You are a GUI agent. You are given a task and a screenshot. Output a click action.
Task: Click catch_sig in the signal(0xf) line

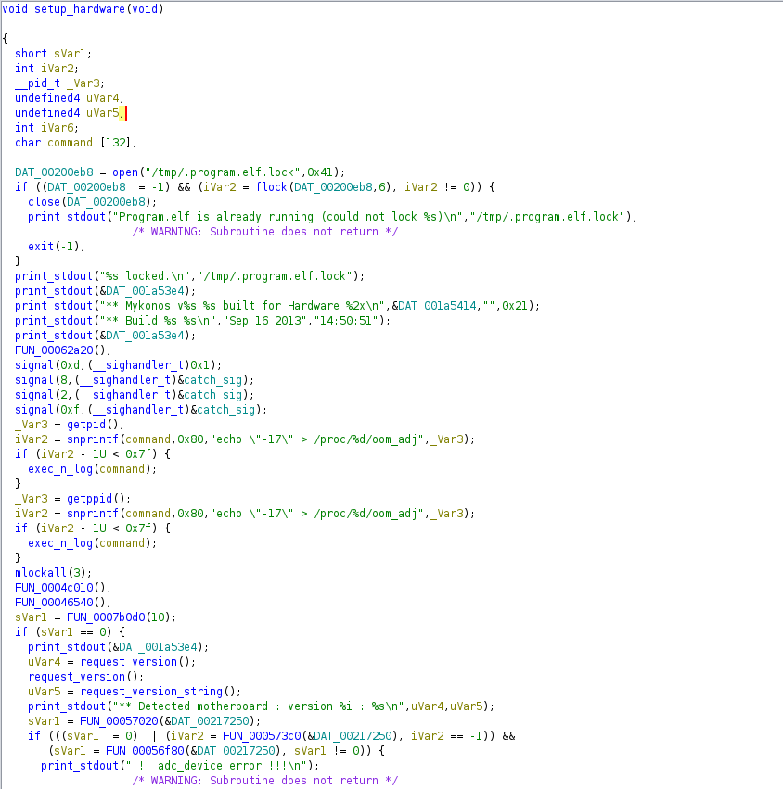click(226, 410)
